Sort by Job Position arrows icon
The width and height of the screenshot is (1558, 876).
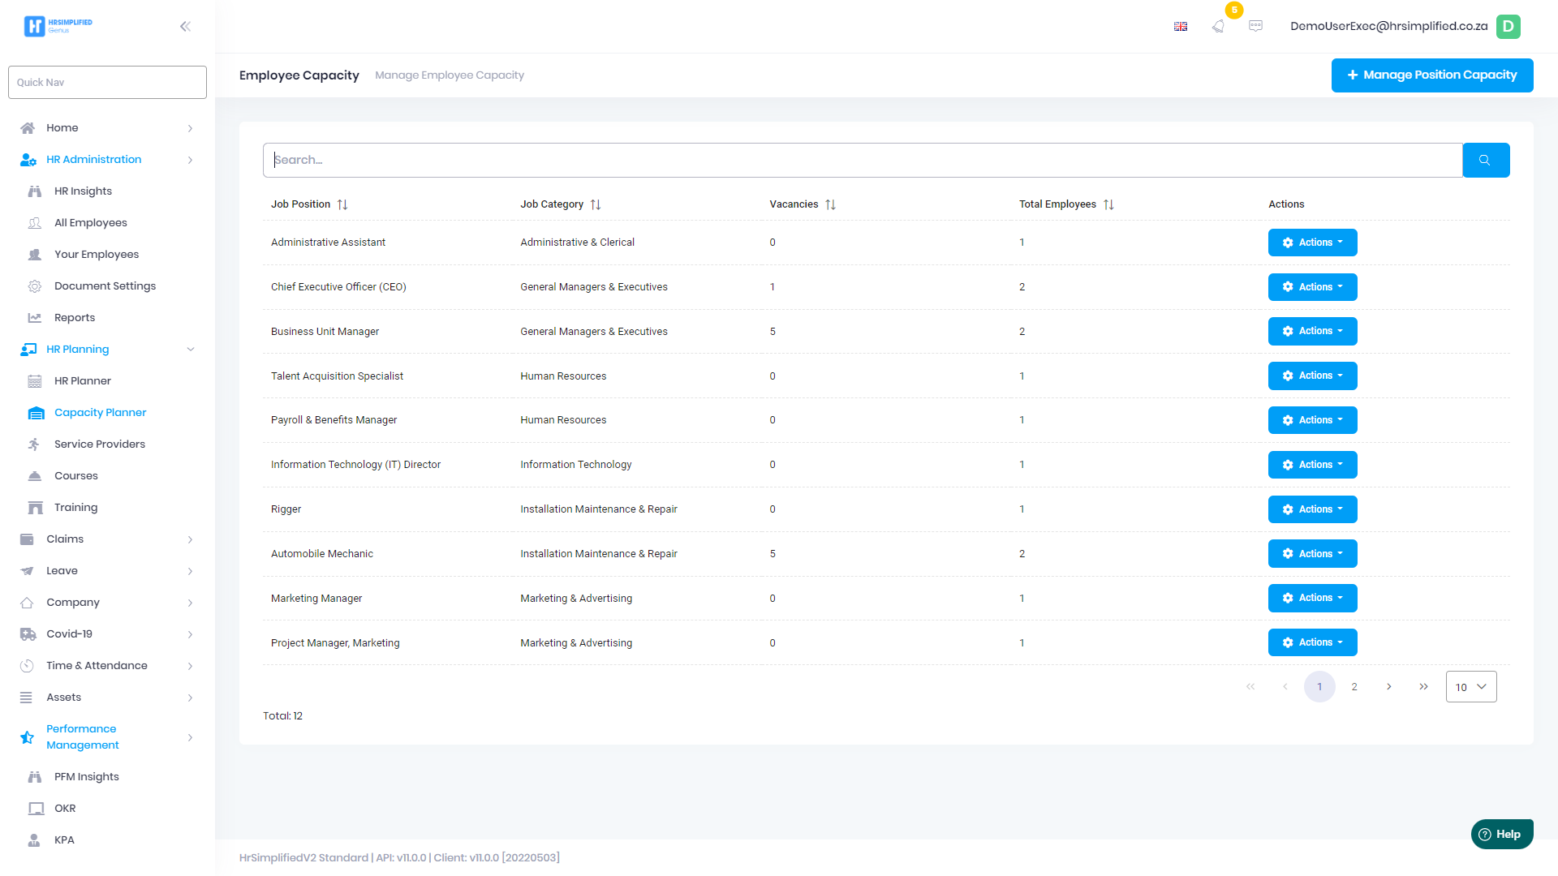(x=342, y=204)
